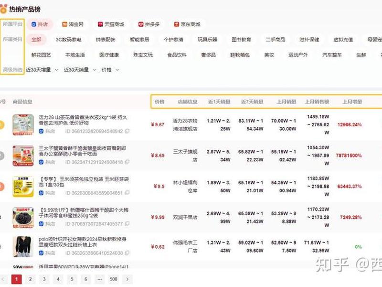
Task: Choose the 全部 category
Action: [x=36, y=40]
